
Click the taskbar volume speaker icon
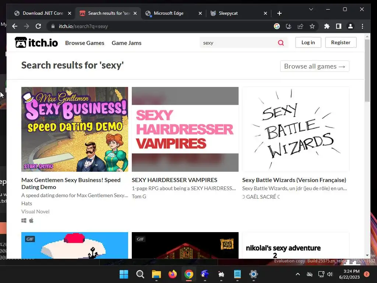(x=330, y=274)
